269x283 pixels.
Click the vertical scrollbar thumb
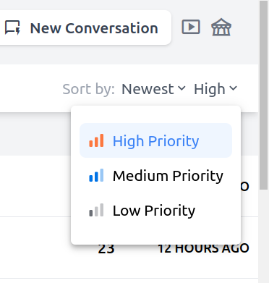(263, 96)
